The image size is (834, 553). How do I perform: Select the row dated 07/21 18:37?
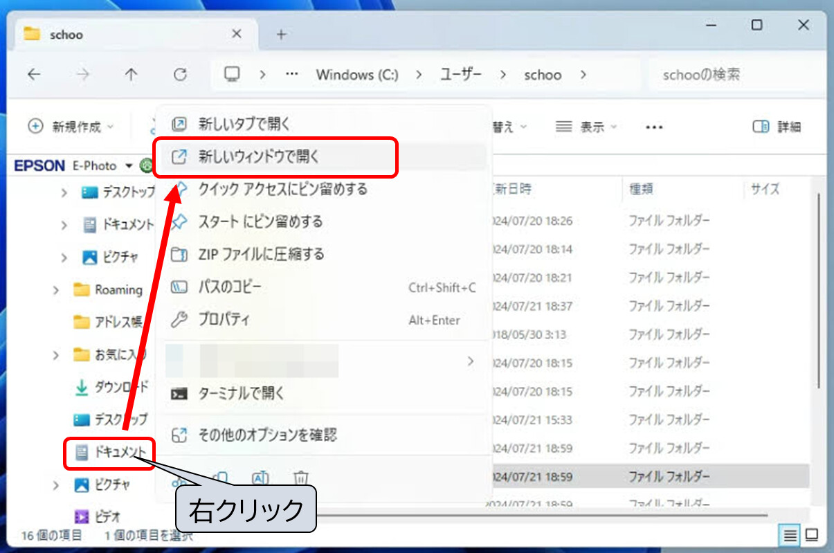click(649, 306)
